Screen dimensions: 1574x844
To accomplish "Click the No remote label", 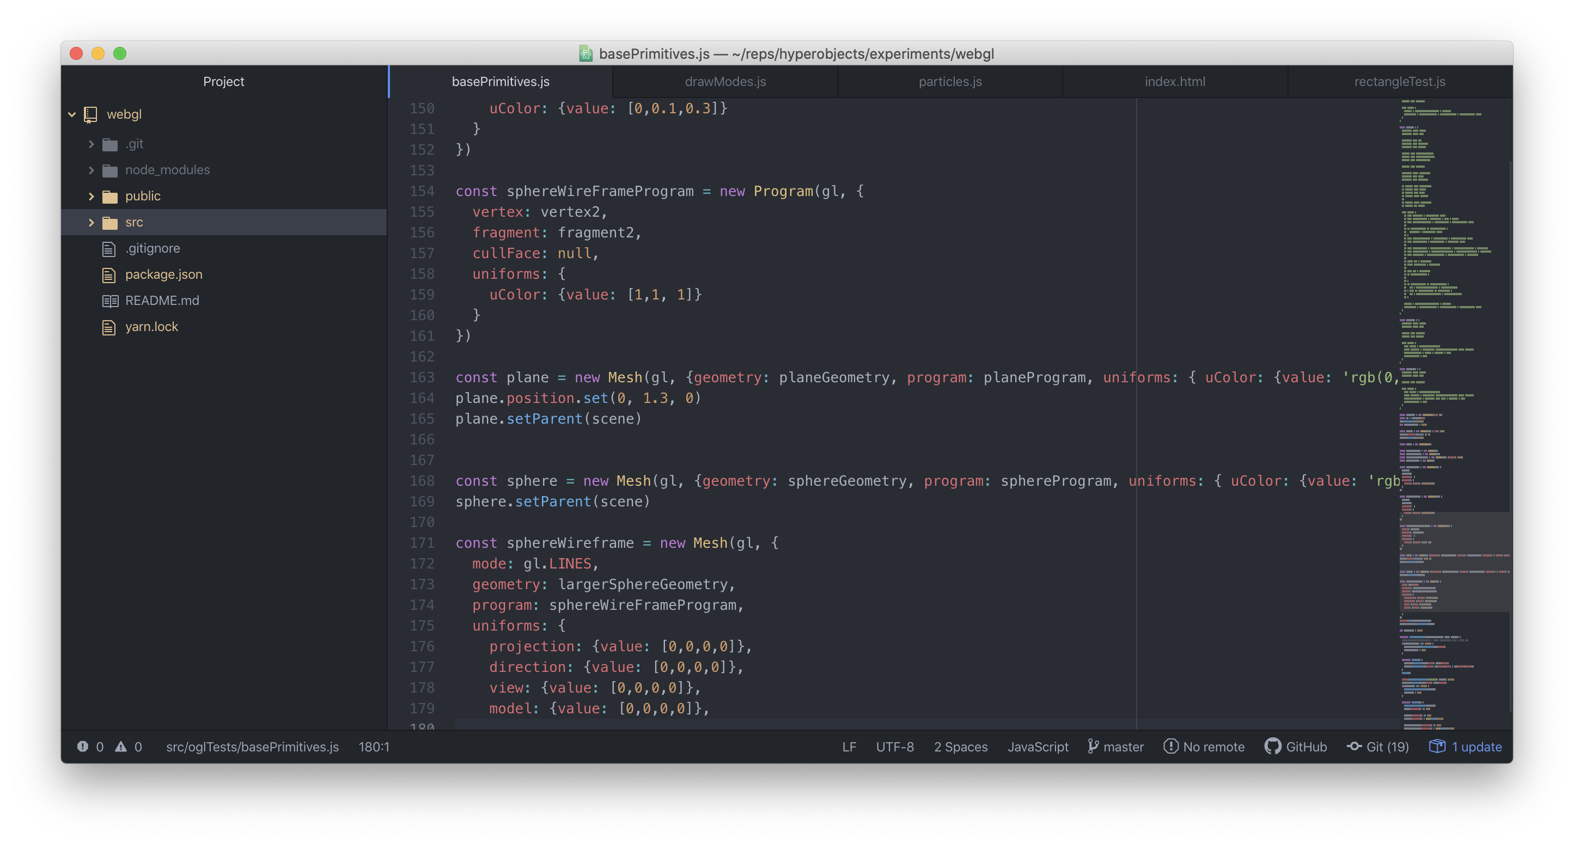I will [1213, 747].
